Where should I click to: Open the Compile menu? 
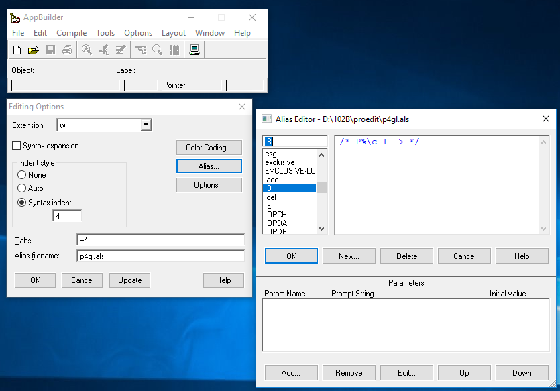(x=72, y=33)
